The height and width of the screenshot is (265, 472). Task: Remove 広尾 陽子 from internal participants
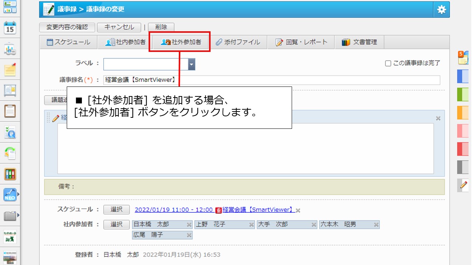(x=189, y=235)
